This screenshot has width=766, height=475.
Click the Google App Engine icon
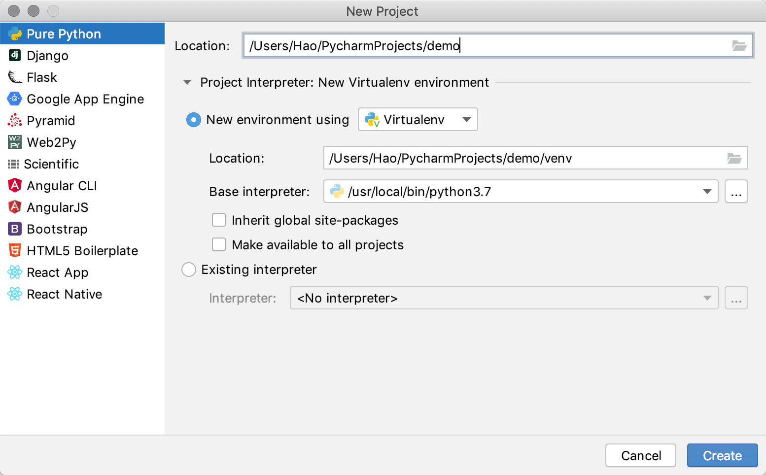click(x=15, y=99)
